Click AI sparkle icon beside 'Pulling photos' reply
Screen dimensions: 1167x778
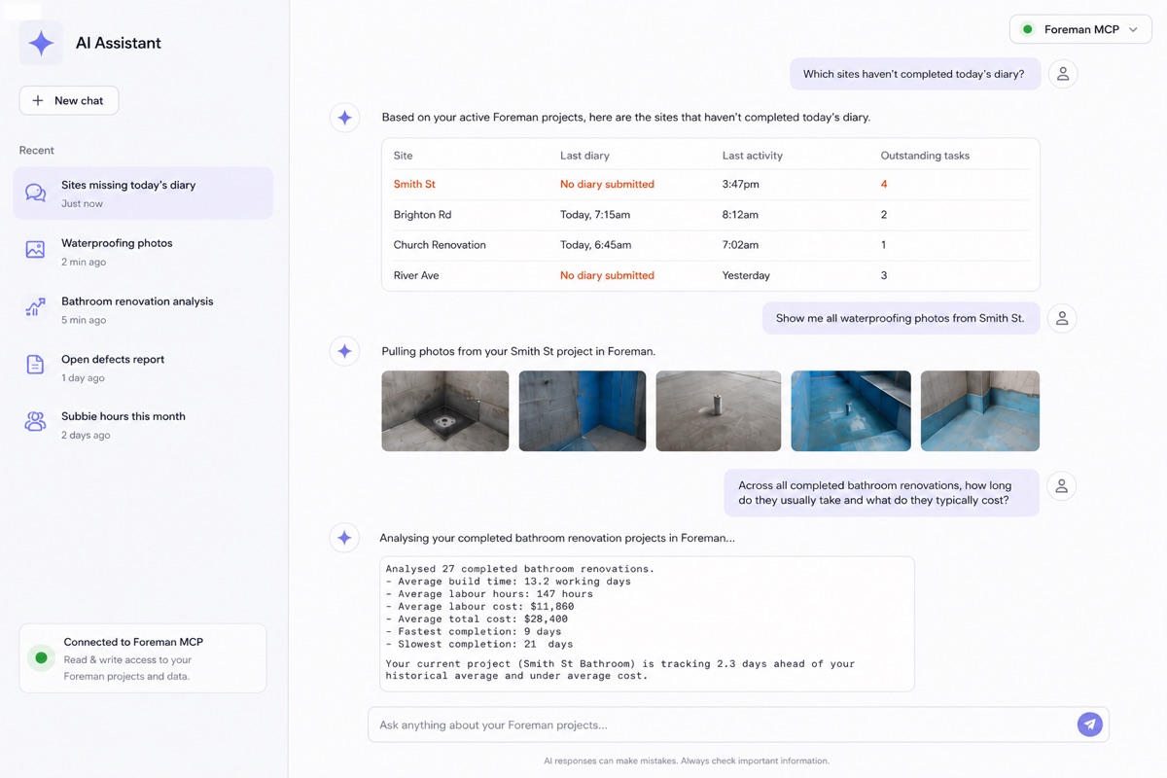345,351
